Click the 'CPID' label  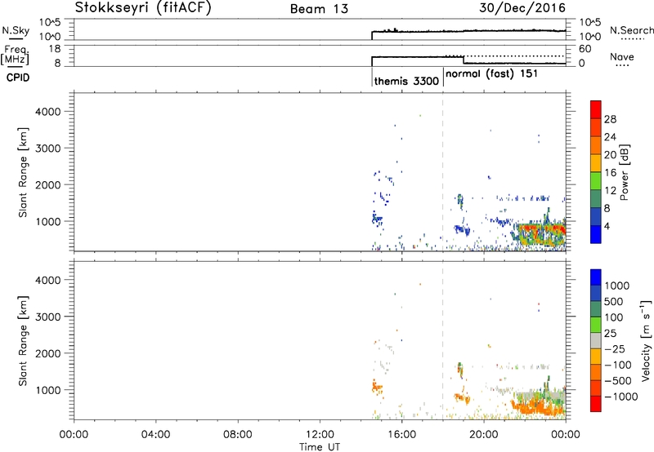(18, 78)
